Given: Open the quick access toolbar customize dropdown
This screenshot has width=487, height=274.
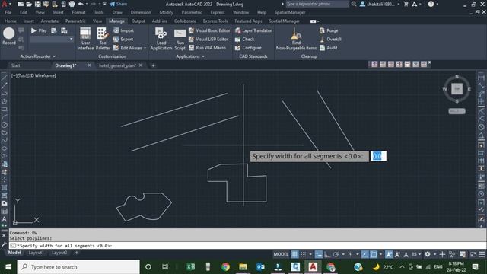Looking at the screenshot, I should [x=105, y=4].
